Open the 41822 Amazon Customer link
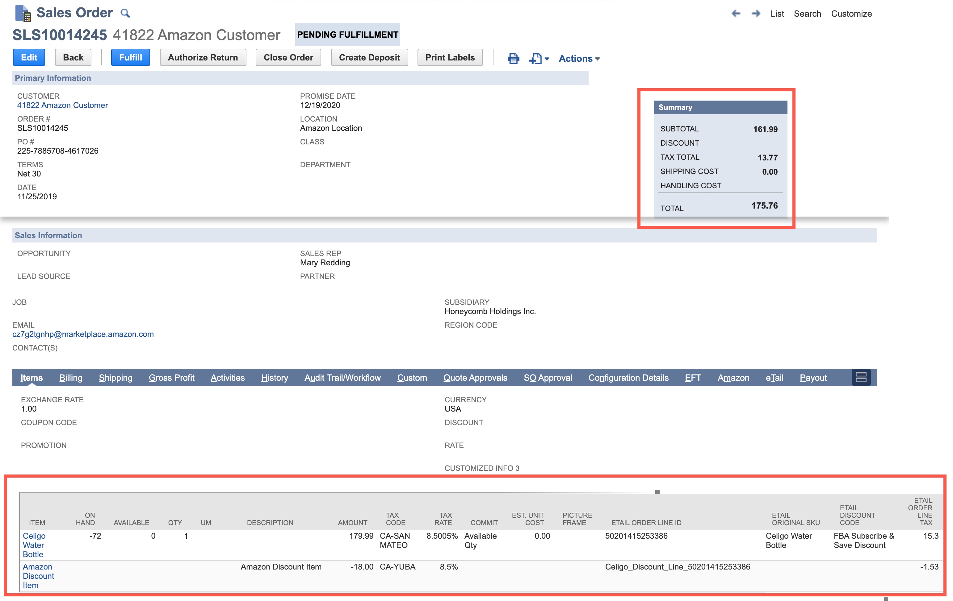The image size is (953, 601). [x=62, y=105]
